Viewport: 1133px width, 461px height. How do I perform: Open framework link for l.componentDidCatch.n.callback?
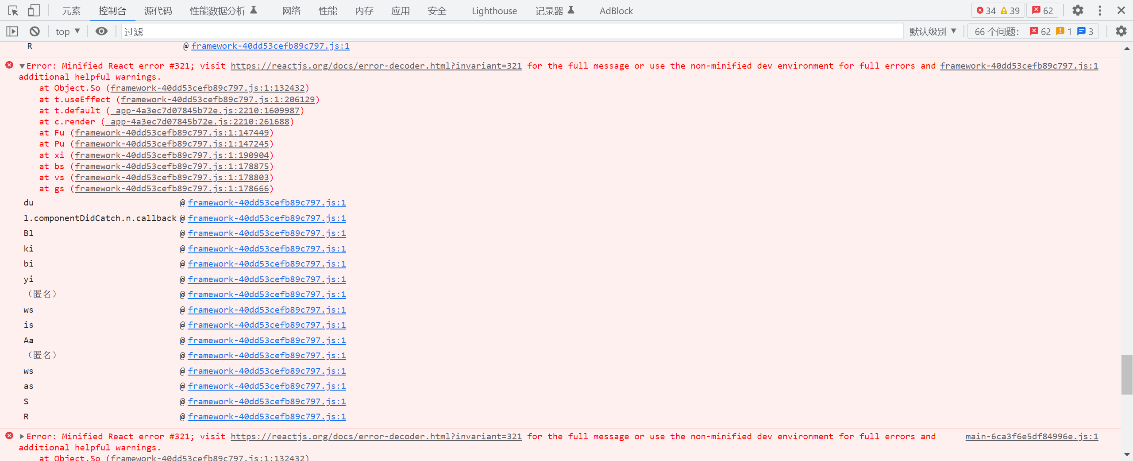pyautogui.click(x=267, y=218)
